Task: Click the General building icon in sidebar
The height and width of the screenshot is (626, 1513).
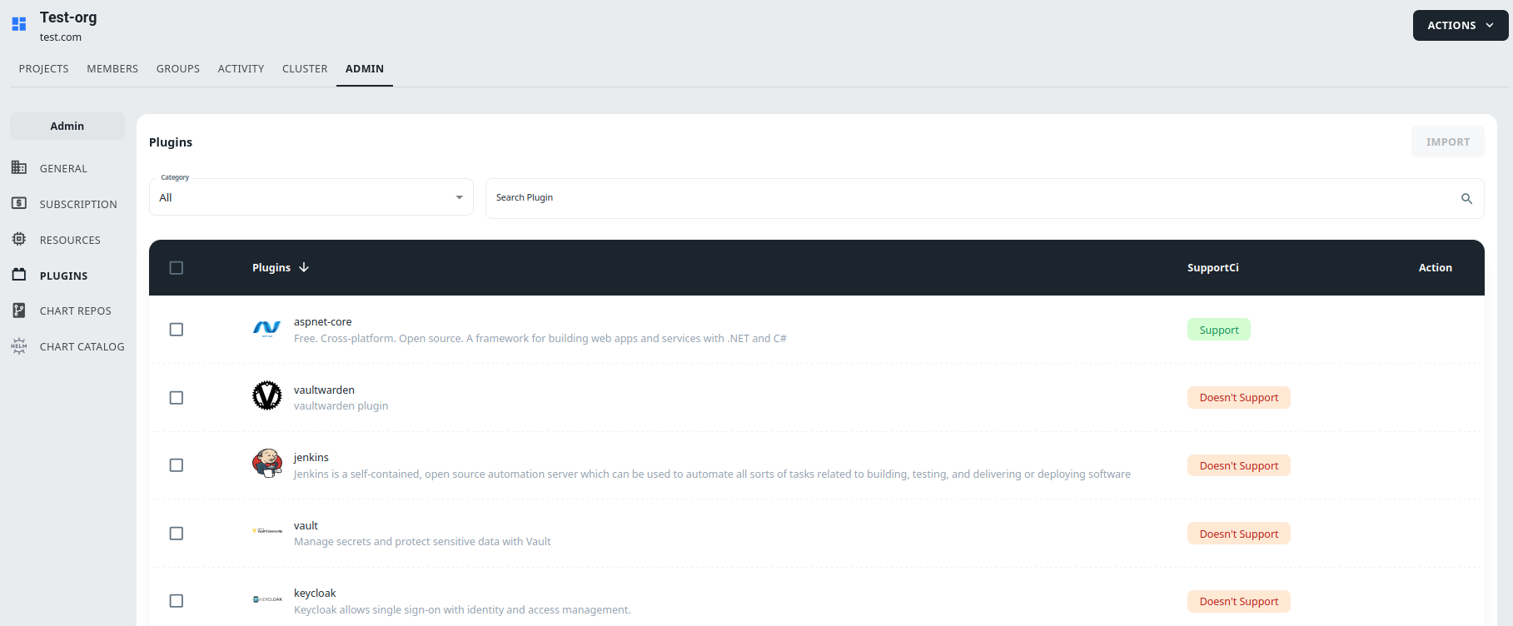Action: (x=19, y=167)
